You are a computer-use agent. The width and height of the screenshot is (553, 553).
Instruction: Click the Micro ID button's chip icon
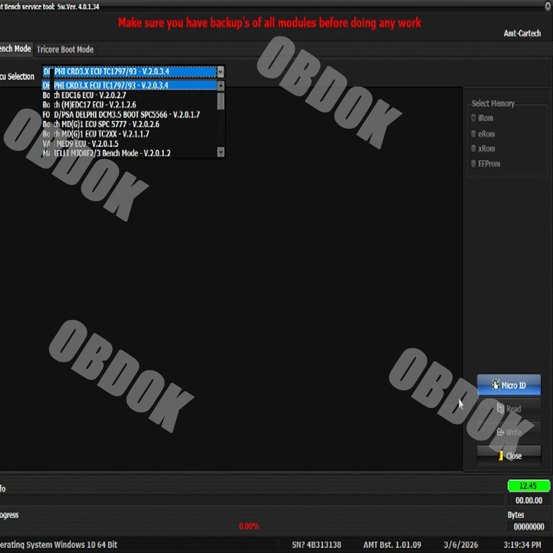click(x=496, y=385)
